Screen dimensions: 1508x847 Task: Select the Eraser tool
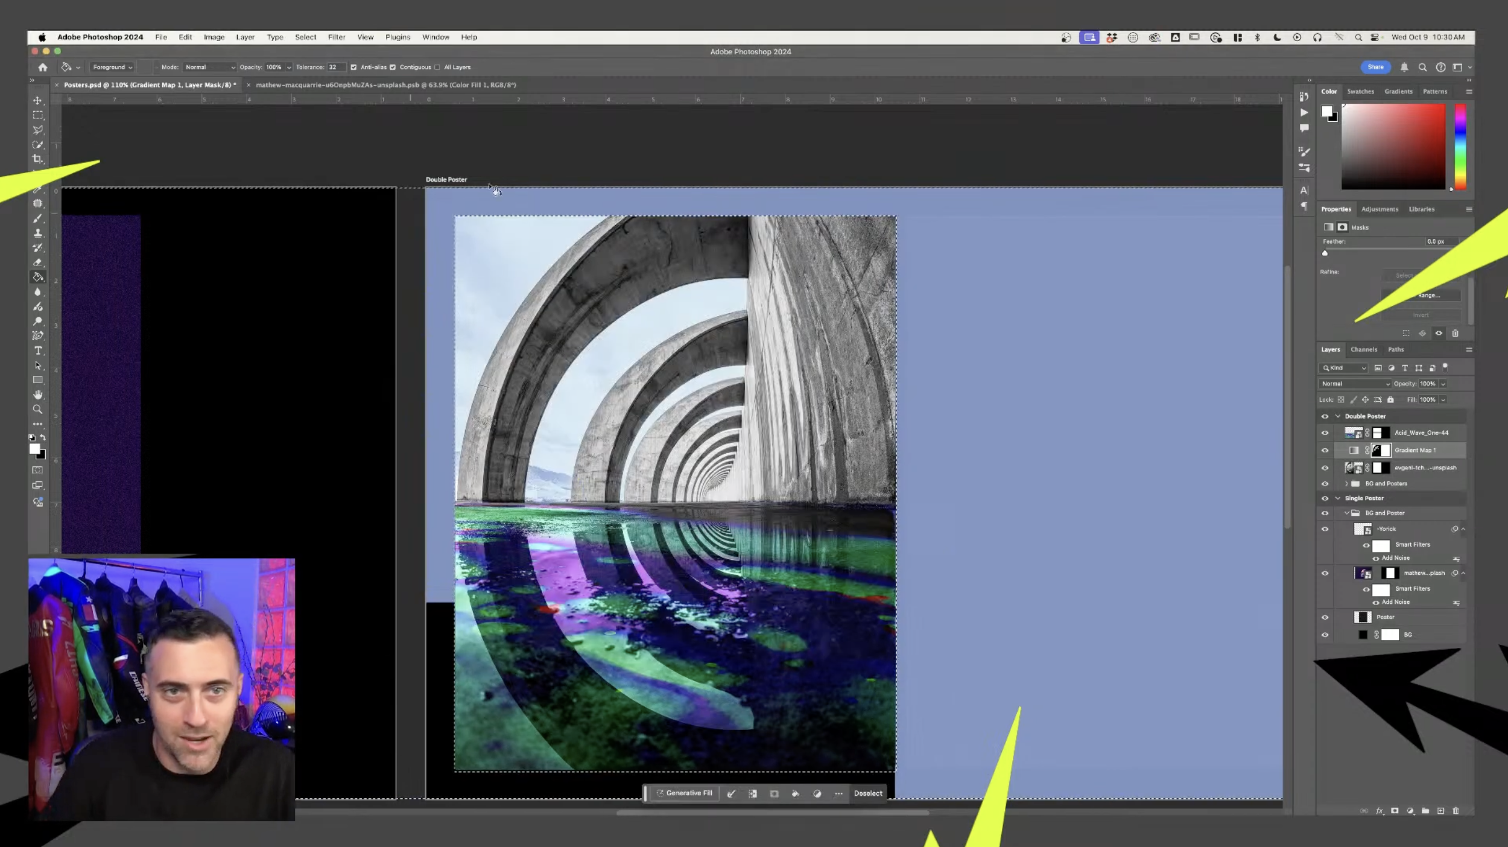point(37,262)
